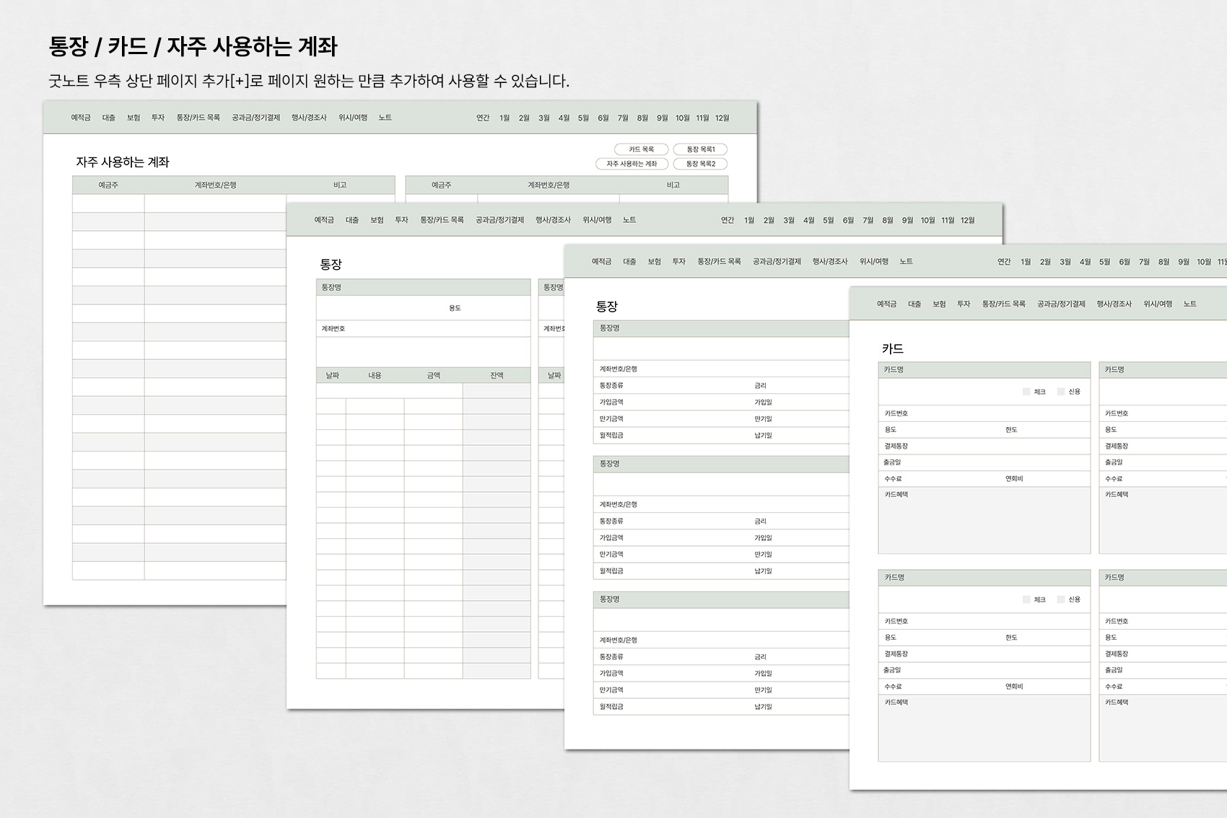Click 금리 field in first 통장명 block

(x=800, y=386)
